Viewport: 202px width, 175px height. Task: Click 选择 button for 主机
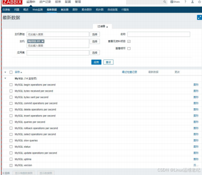pos(95,41)
